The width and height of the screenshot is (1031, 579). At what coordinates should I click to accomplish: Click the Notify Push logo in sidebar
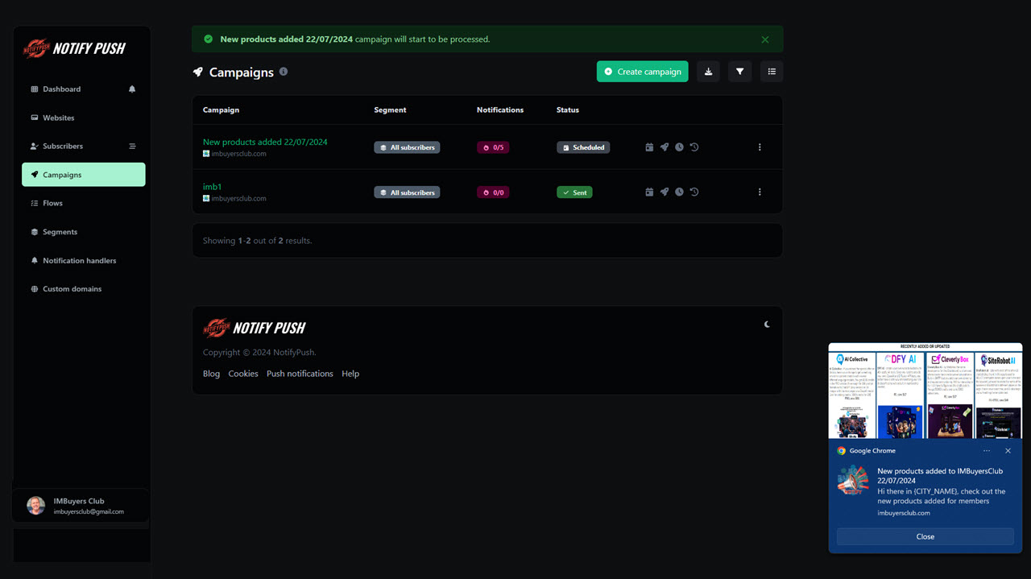click(74, 48)
